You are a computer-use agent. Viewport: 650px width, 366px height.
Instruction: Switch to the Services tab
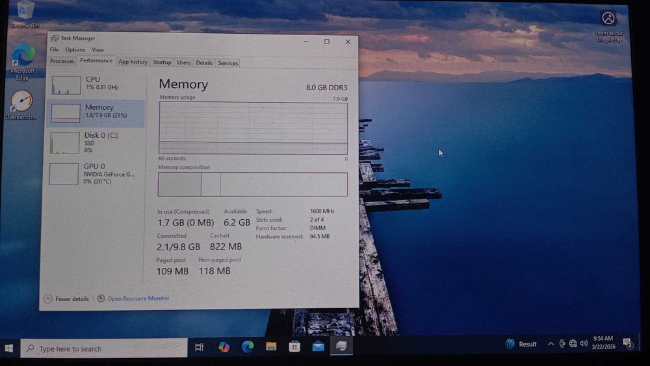pos(228,63)
